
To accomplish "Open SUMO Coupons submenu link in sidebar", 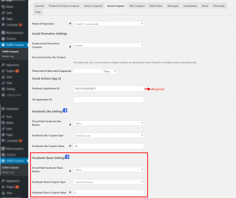I will [10, 51].
